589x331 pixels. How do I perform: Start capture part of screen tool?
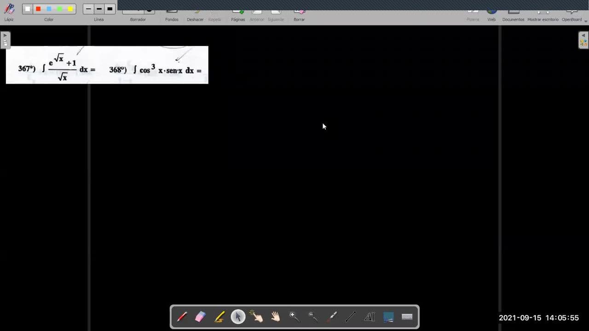(388, 317)
